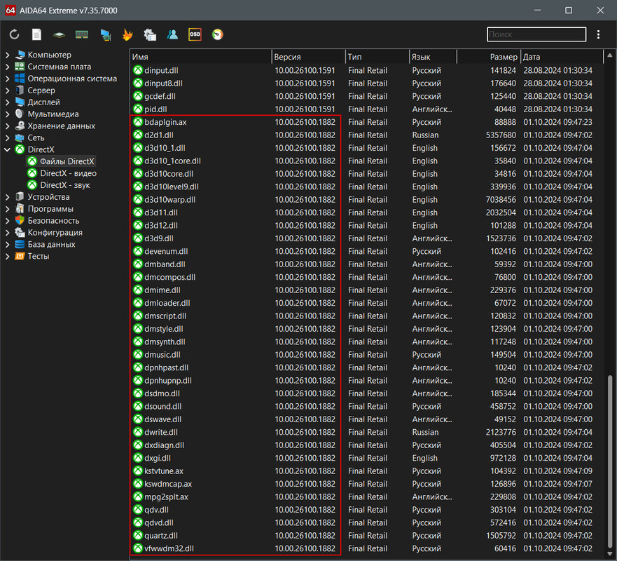Sort by Имя column header

[x=201, y=57]
